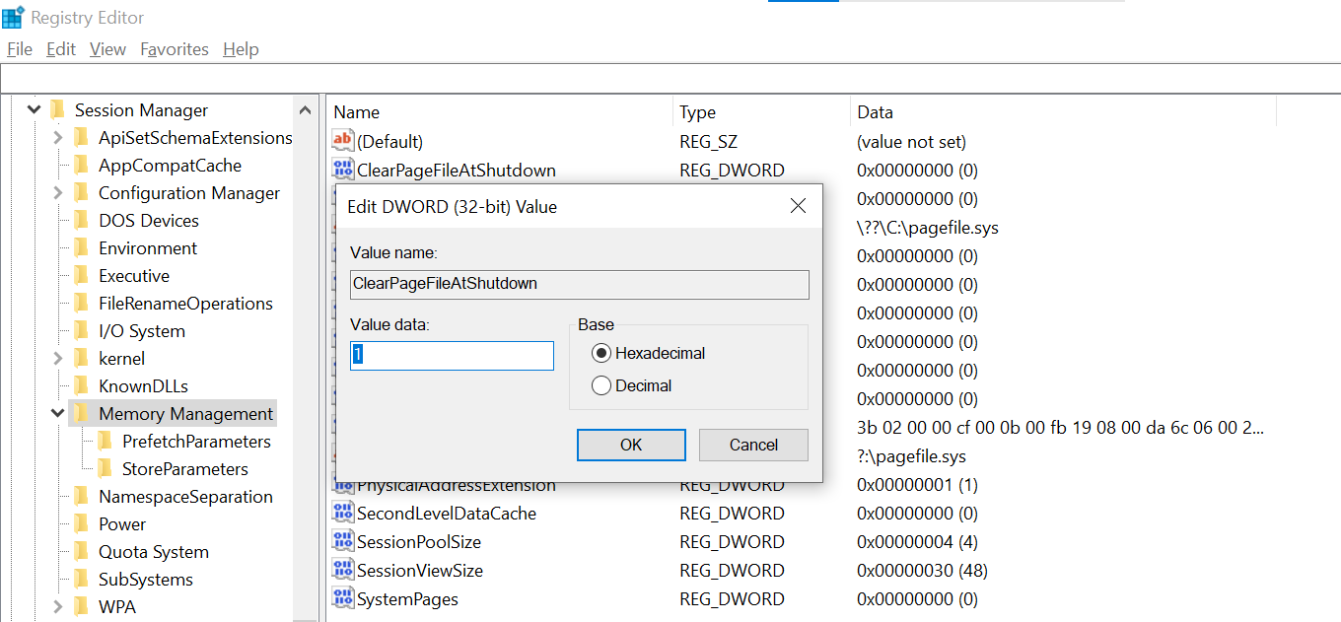Cancel the Edit DWORD dialog
The height and width of the screenshot is (622, 1341).
coord(753,445)
